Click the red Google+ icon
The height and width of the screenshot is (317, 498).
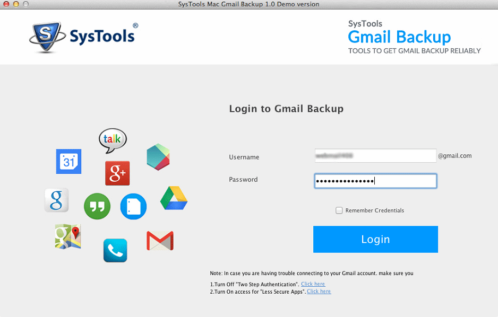[117, 173]
